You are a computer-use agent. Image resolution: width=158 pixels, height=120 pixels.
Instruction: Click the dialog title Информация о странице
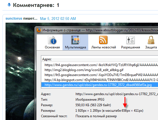[x=61, y=30]
